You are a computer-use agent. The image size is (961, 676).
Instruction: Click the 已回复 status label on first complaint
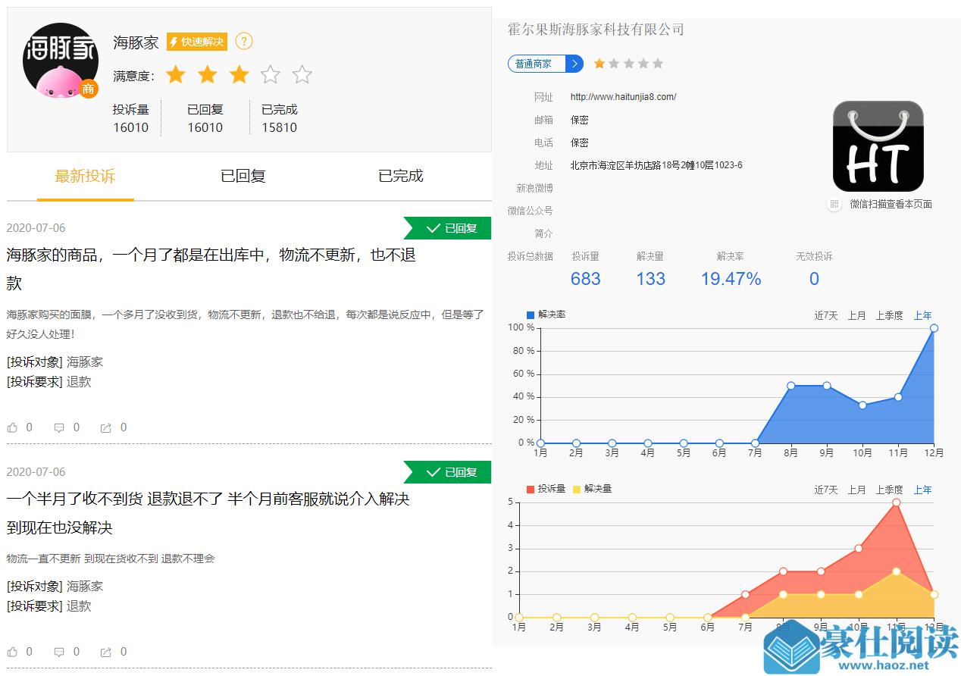[448, 228]
